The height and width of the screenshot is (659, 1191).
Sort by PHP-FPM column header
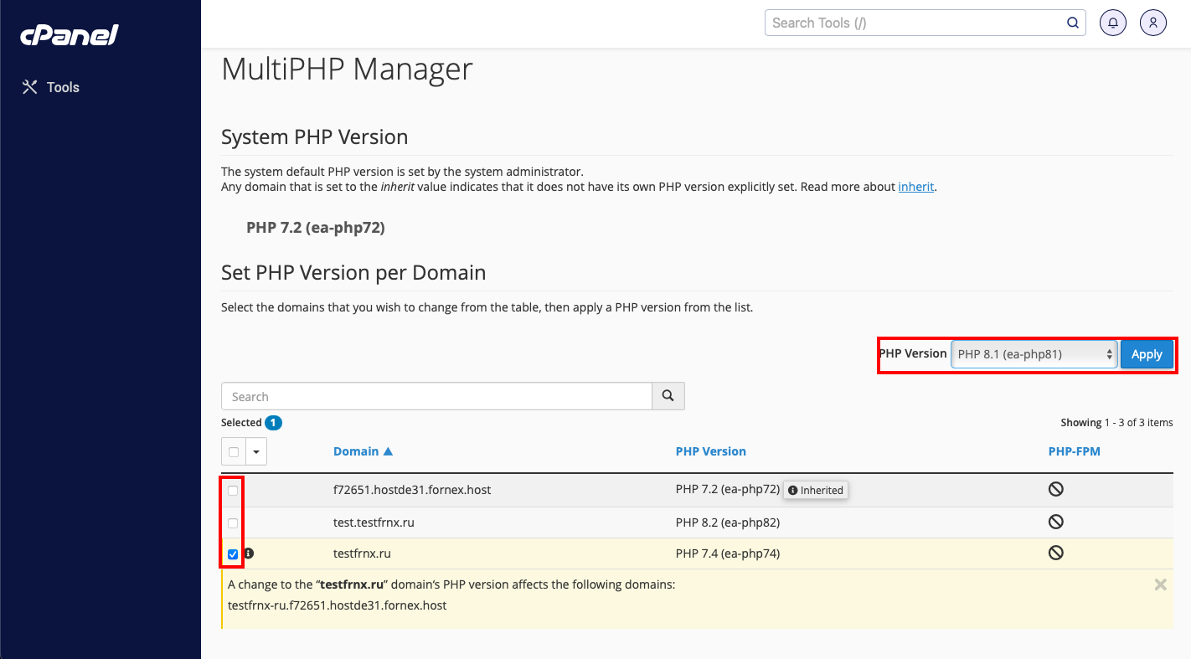(1075, 451)
